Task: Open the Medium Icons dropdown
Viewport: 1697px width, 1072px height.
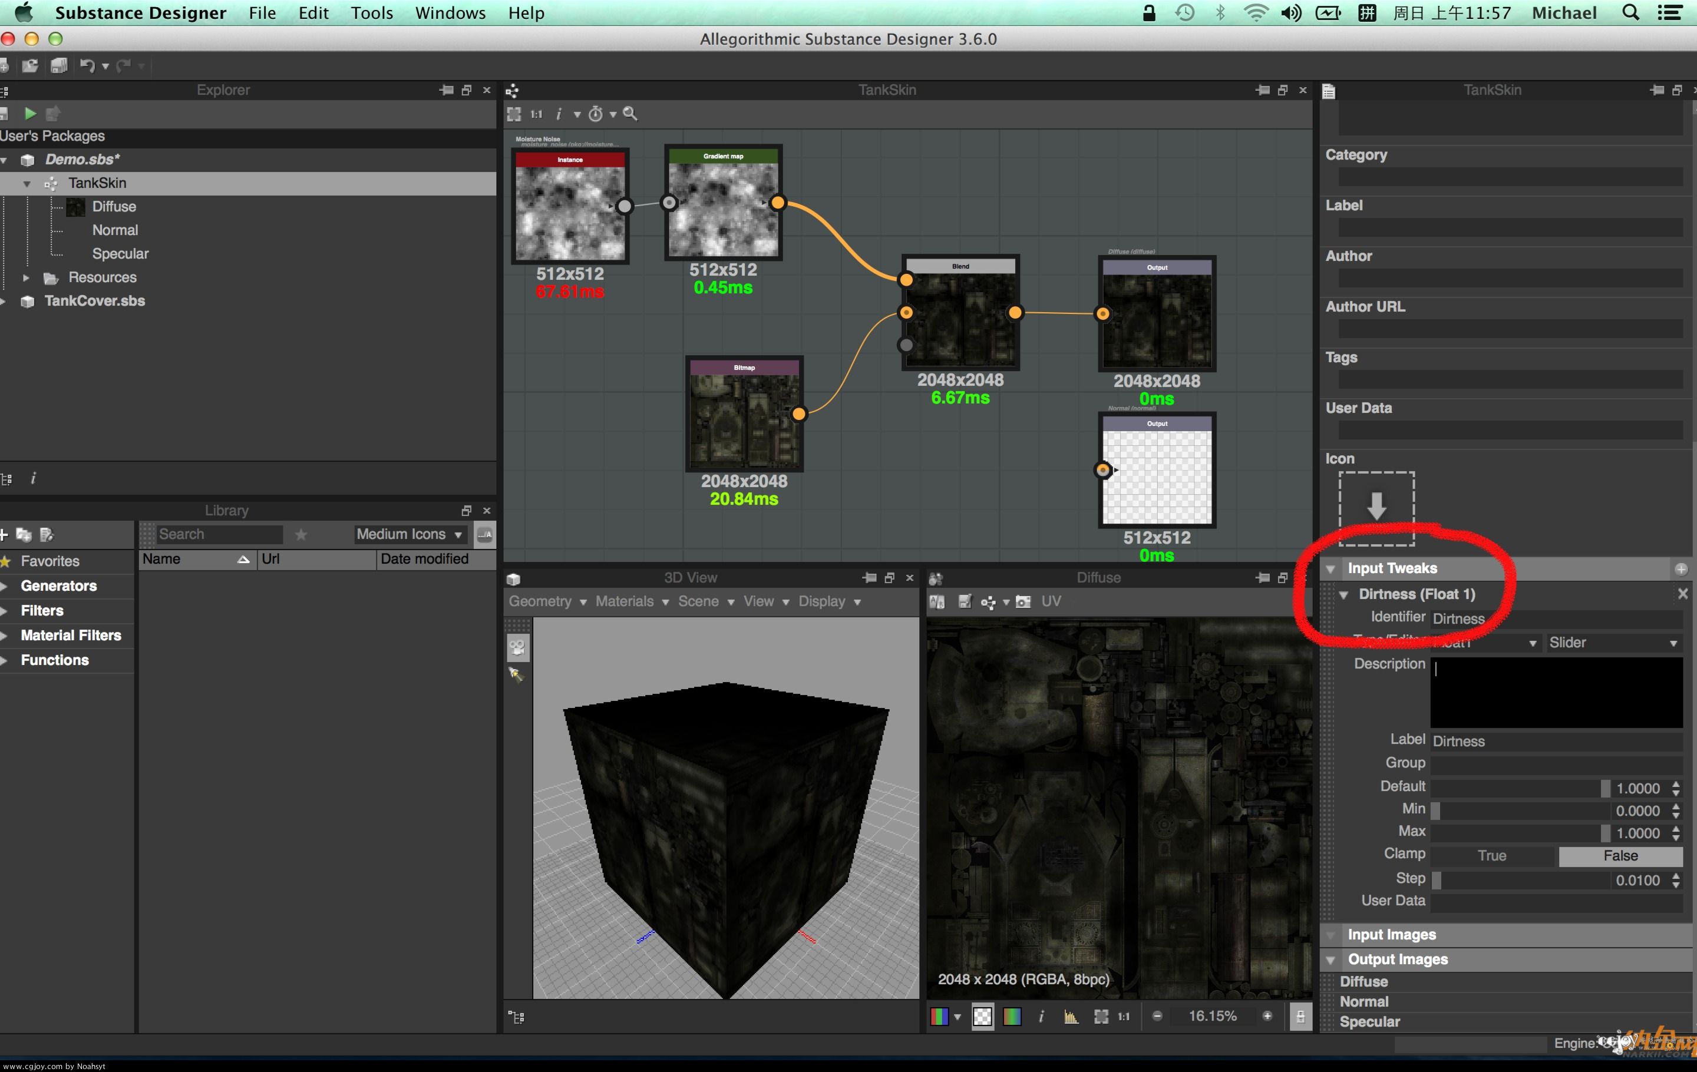Action: point(409,535)
